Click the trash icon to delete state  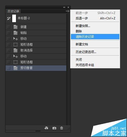click(61, 128)
